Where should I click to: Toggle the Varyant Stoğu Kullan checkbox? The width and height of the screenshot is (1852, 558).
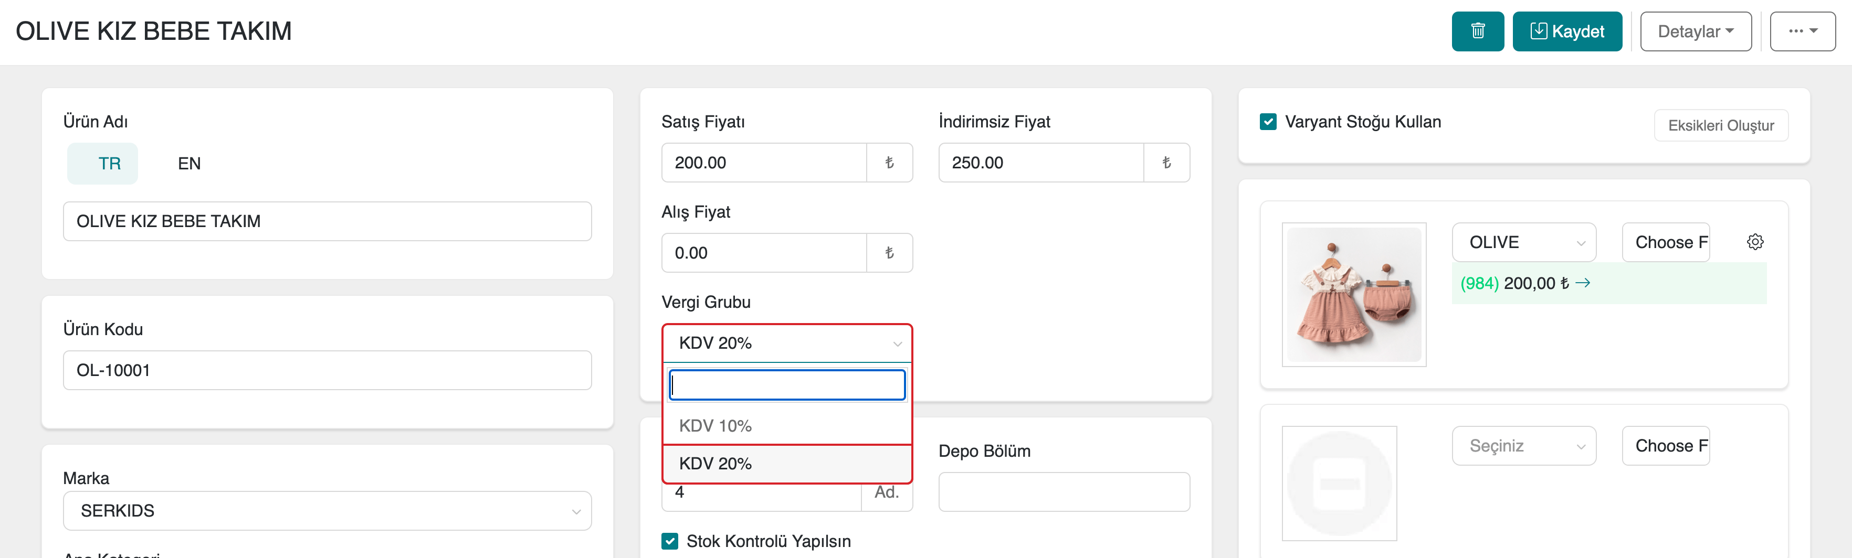(1268, 122)
